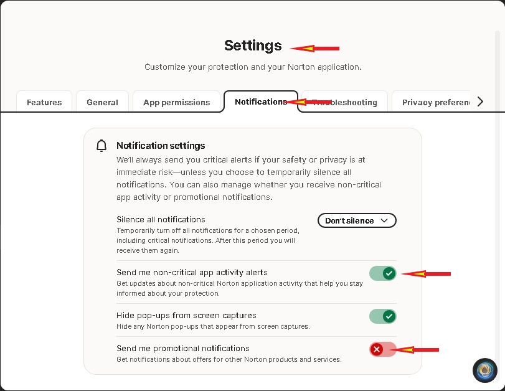The image size is (505, 391).
Task: Open the "Don't silence" dropdown
Action: pos(357,220)
